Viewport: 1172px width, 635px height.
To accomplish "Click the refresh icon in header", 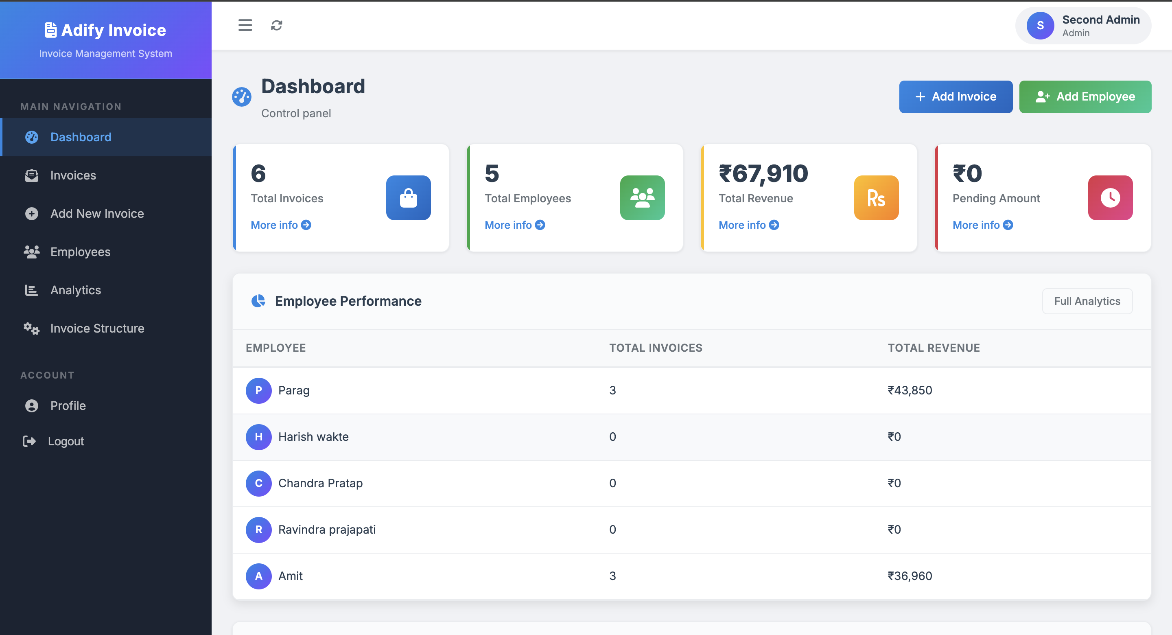I will (277, 25).
